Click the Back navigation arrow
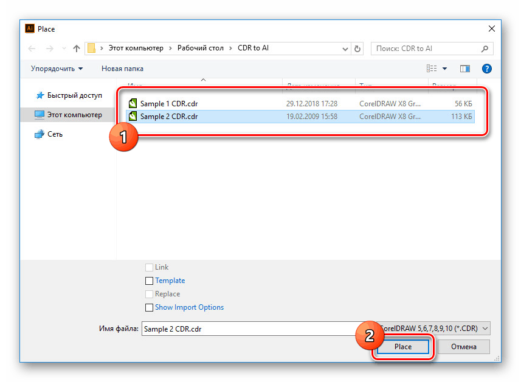Image resolution: width=521 pixels, height=382 pixels. 32,49
